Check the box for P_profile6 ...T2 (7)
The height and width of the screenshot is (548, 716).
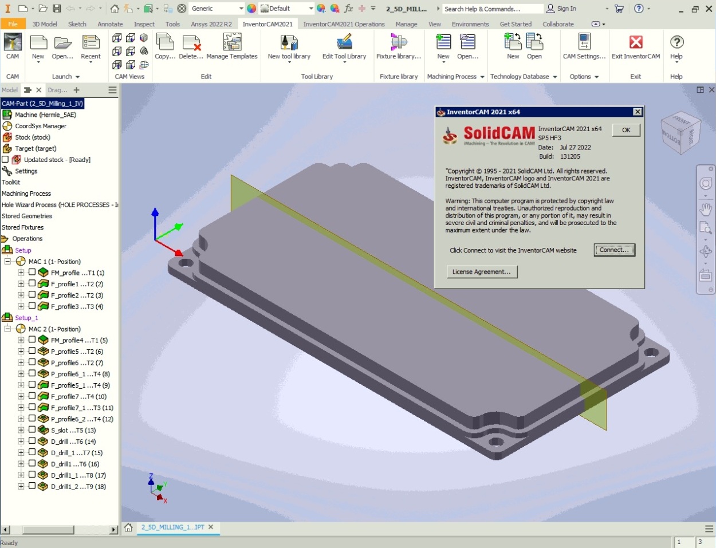click(x=32, y=362)
